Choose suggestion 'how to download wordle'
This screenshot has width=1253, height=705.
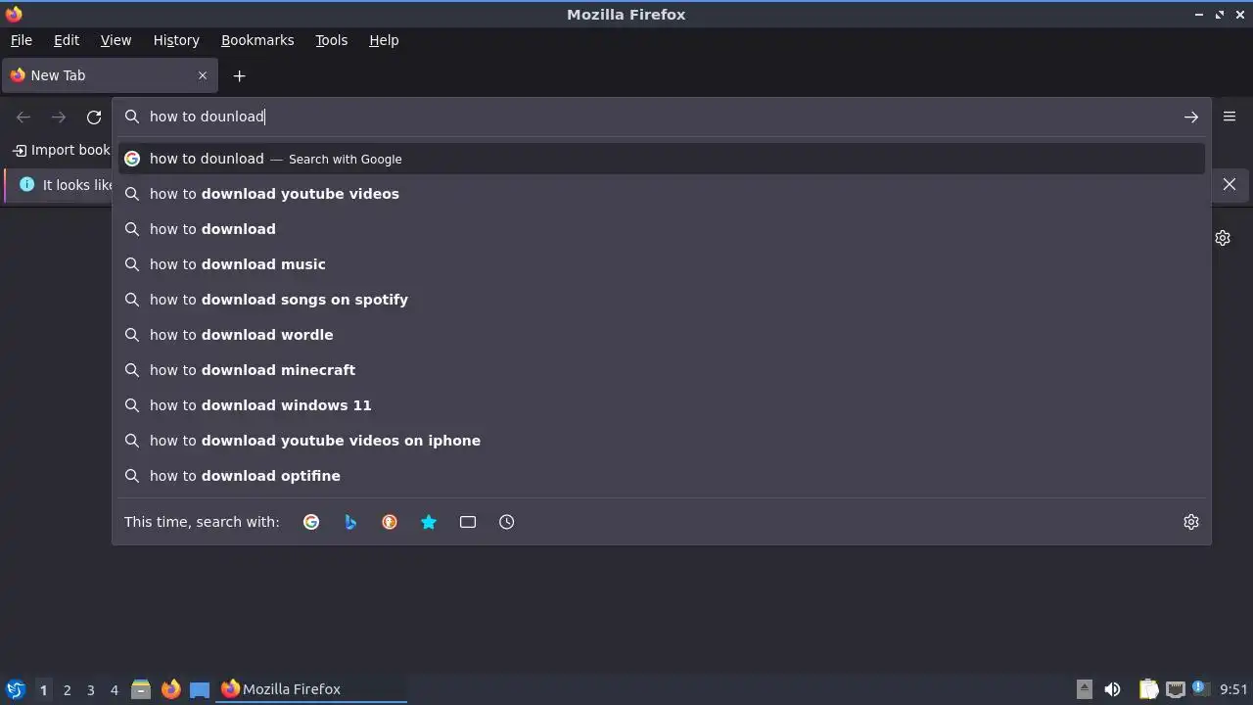pos(662,335)
